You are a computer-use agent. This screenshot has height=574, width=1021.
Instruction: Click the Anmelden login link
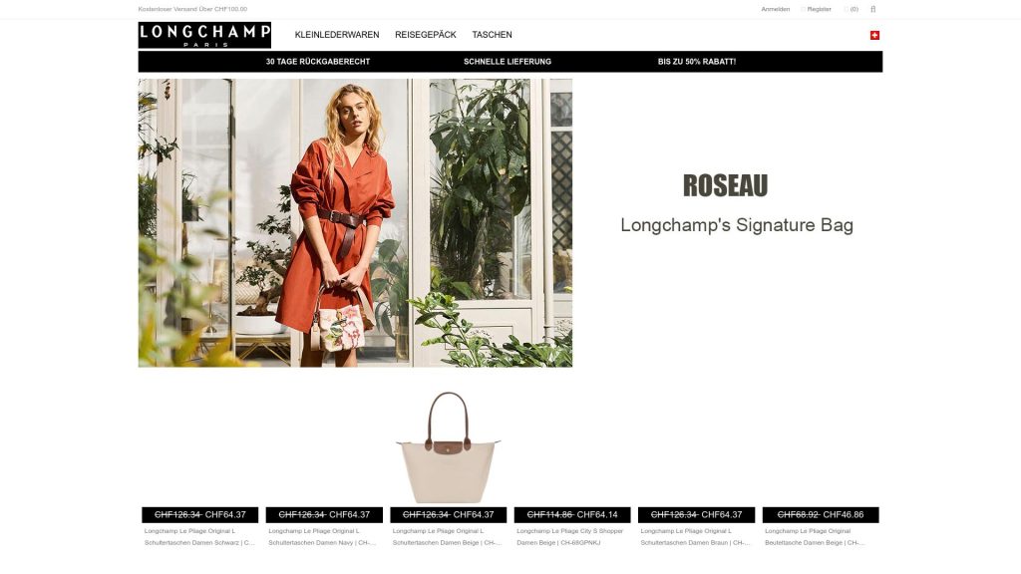pos(775,9)
